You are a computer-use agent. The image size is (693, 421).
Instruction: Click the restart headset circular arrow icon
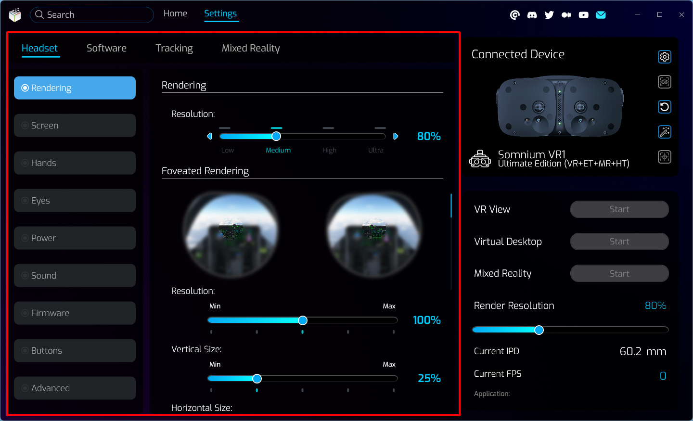665,107
